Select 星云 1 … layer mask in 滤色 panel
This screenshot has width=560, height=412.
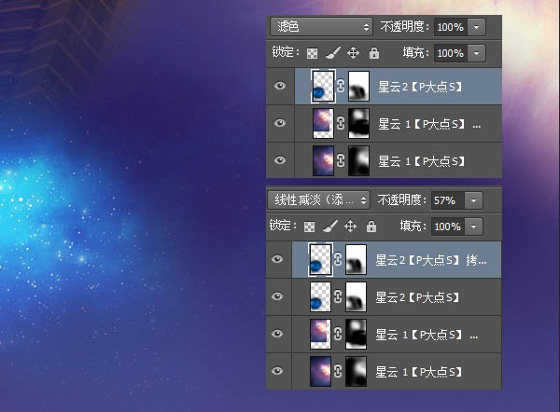pyautogui.click(x=358, y=123)
